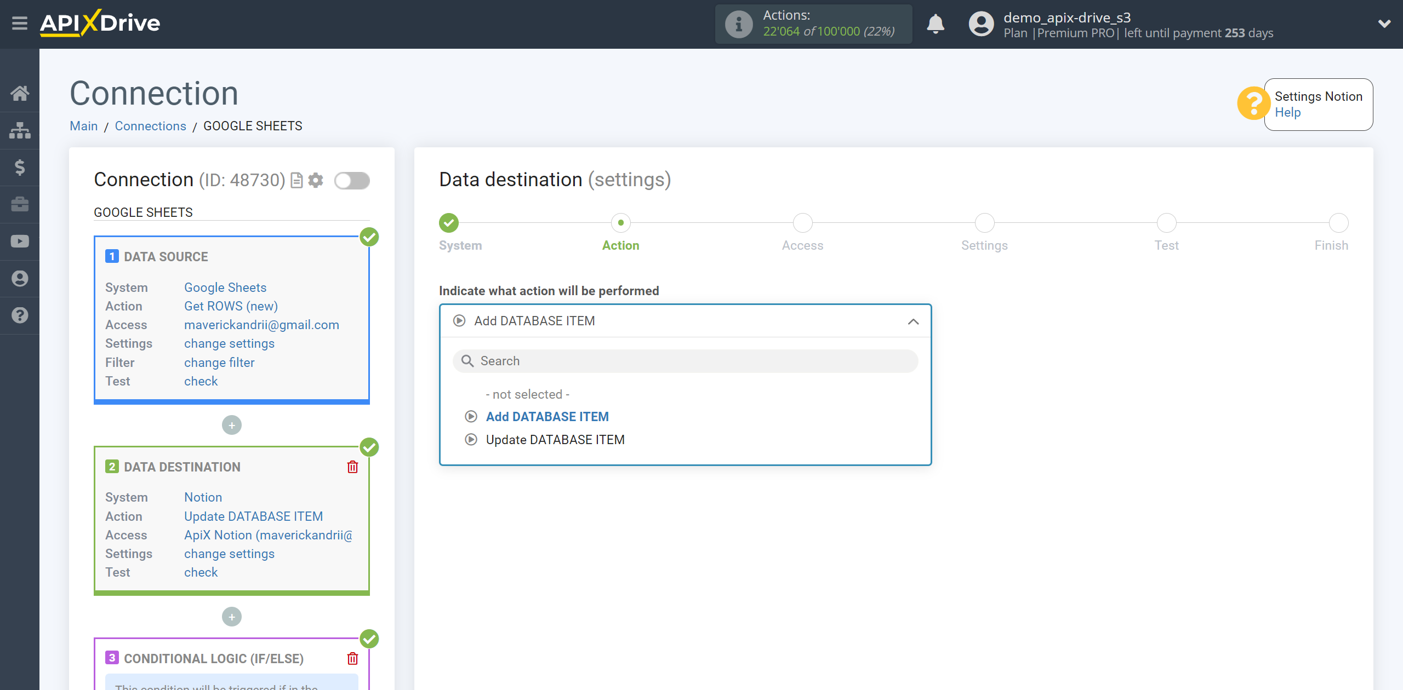
Task: Open profile icon in sidebar
Action: [x=20, y=279]
